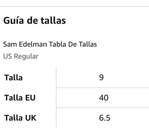This screenshot has height=136, width=149.
Task: Click the EU text in Talla EU
Action: click(30, 98)
